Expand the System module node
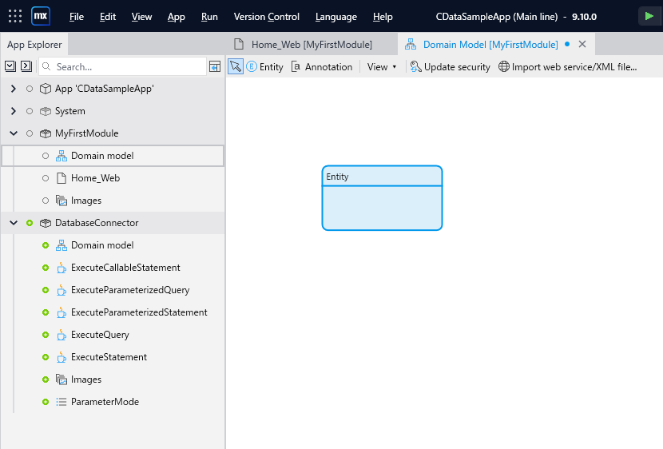 click(x=14, y=111)
